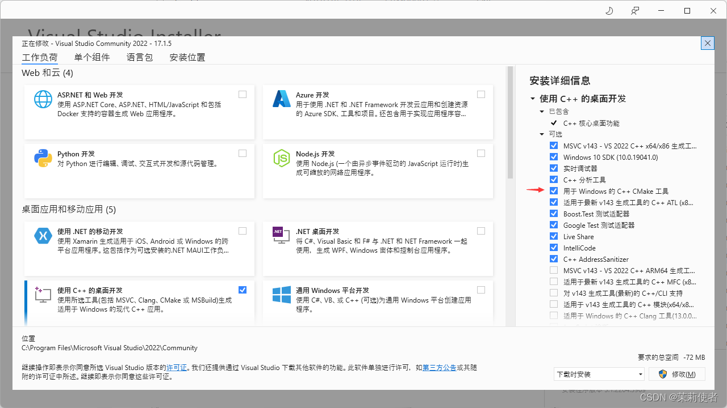Uncheck Windows 10 SDK (10.0.19041.0)
Screen dimensions: 727x408
(x=554, y=157)
